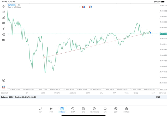Click the candlestick chart type icon

point(4,12)
